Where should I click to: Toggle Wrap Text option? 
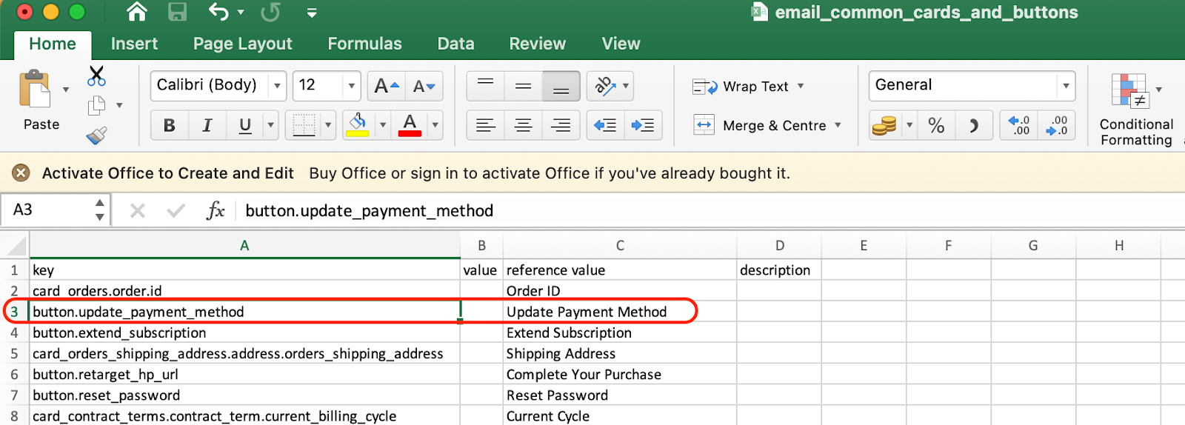(x=748, y=87)
